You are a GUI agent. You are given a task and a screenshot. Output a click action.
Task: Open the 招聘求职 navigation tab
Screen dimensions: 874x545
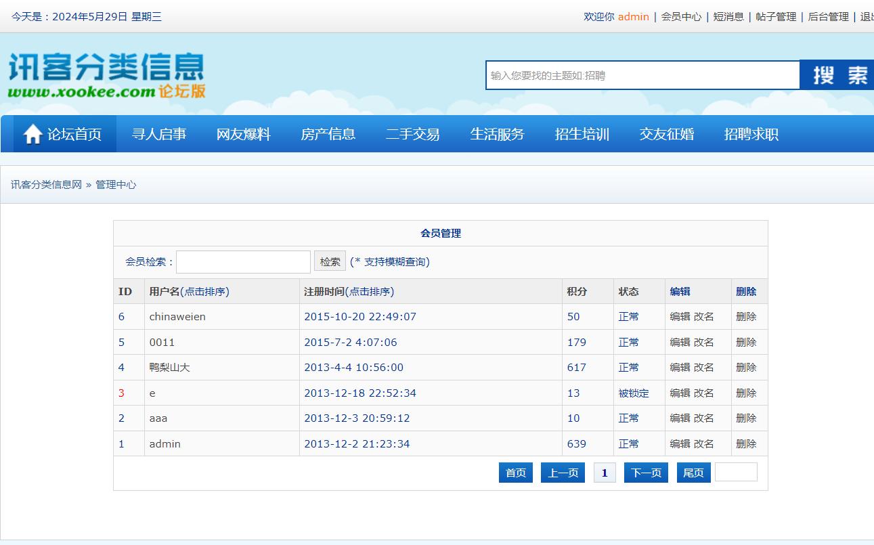pyautogui.click(x=751, y=134)
